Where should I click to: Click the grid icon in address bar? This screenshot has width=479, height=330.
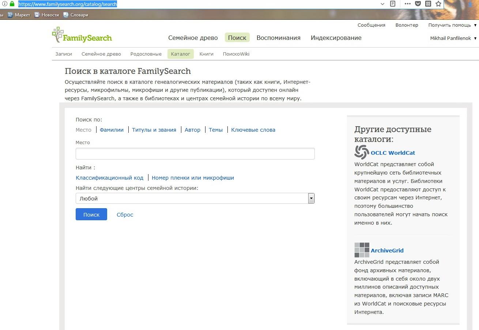click(x=428, y=4)
